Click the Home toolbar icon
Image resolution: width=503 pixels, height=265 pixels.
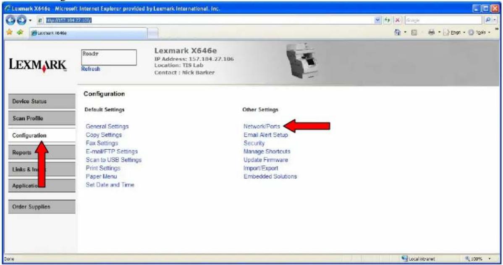click(398, 32)
